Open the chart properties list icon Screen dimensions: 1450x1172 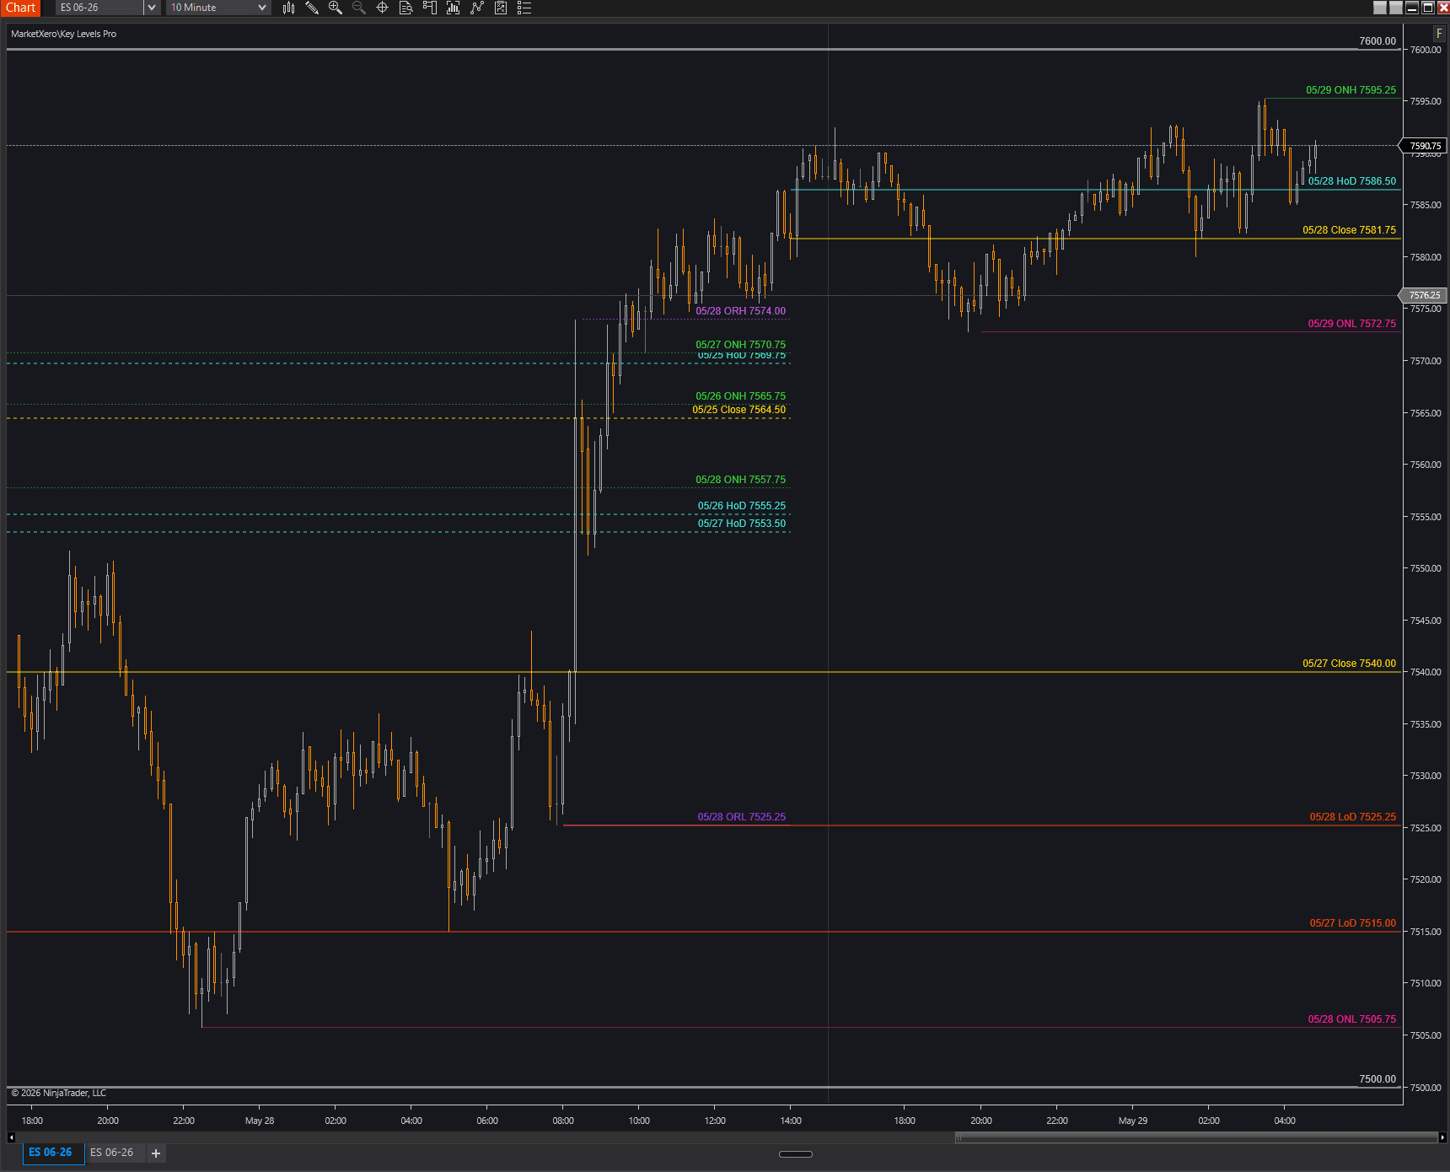click(x=524, y=8)
